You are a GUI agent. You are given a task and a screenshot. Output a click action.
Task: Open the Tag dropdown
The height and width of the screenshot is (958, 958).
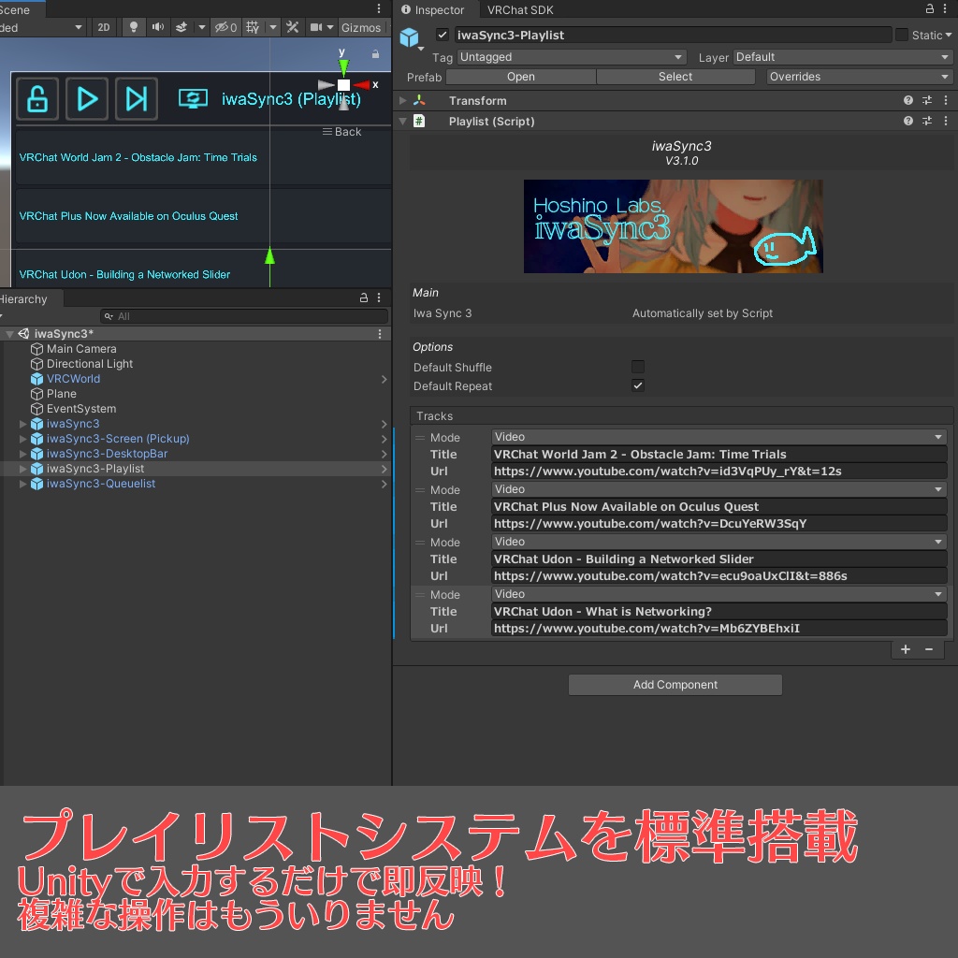(572, 57)
